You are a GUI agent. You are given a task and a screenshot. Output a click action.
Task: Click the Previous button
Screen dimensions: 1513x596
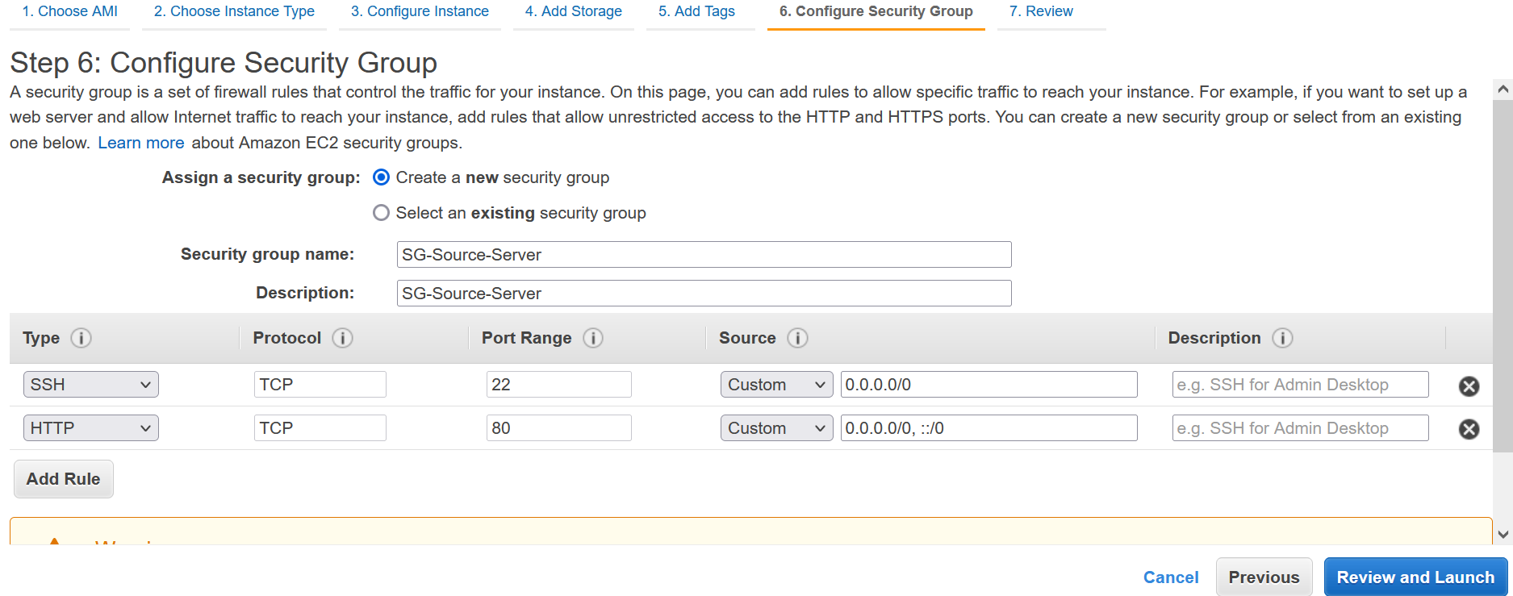[x=1264, y=577]
